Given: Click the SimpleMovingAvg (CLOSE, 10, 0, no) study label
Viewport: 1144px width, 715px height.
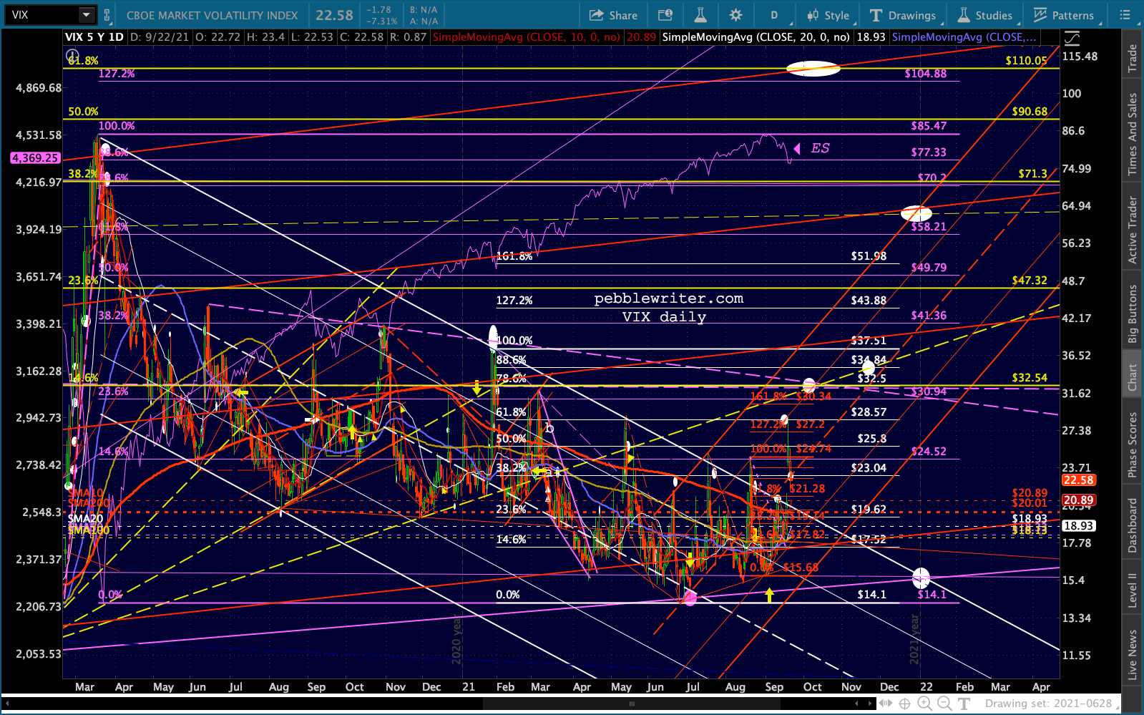Looking at the screenshot, I should pyautogui.click(x=527, y=37).
